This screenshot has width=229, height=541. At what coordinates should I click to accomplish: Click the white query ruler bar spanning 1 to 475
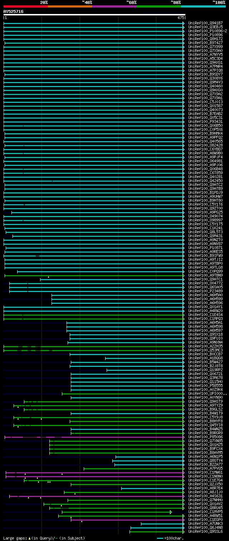[94, 15]
